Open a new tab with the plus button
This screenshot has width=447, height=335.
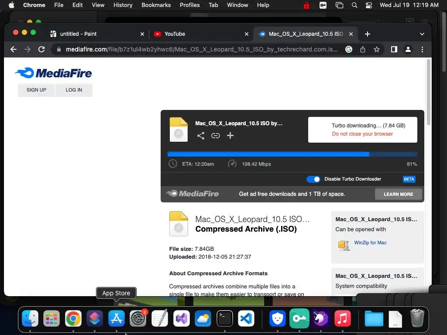[x=368, y=34]
